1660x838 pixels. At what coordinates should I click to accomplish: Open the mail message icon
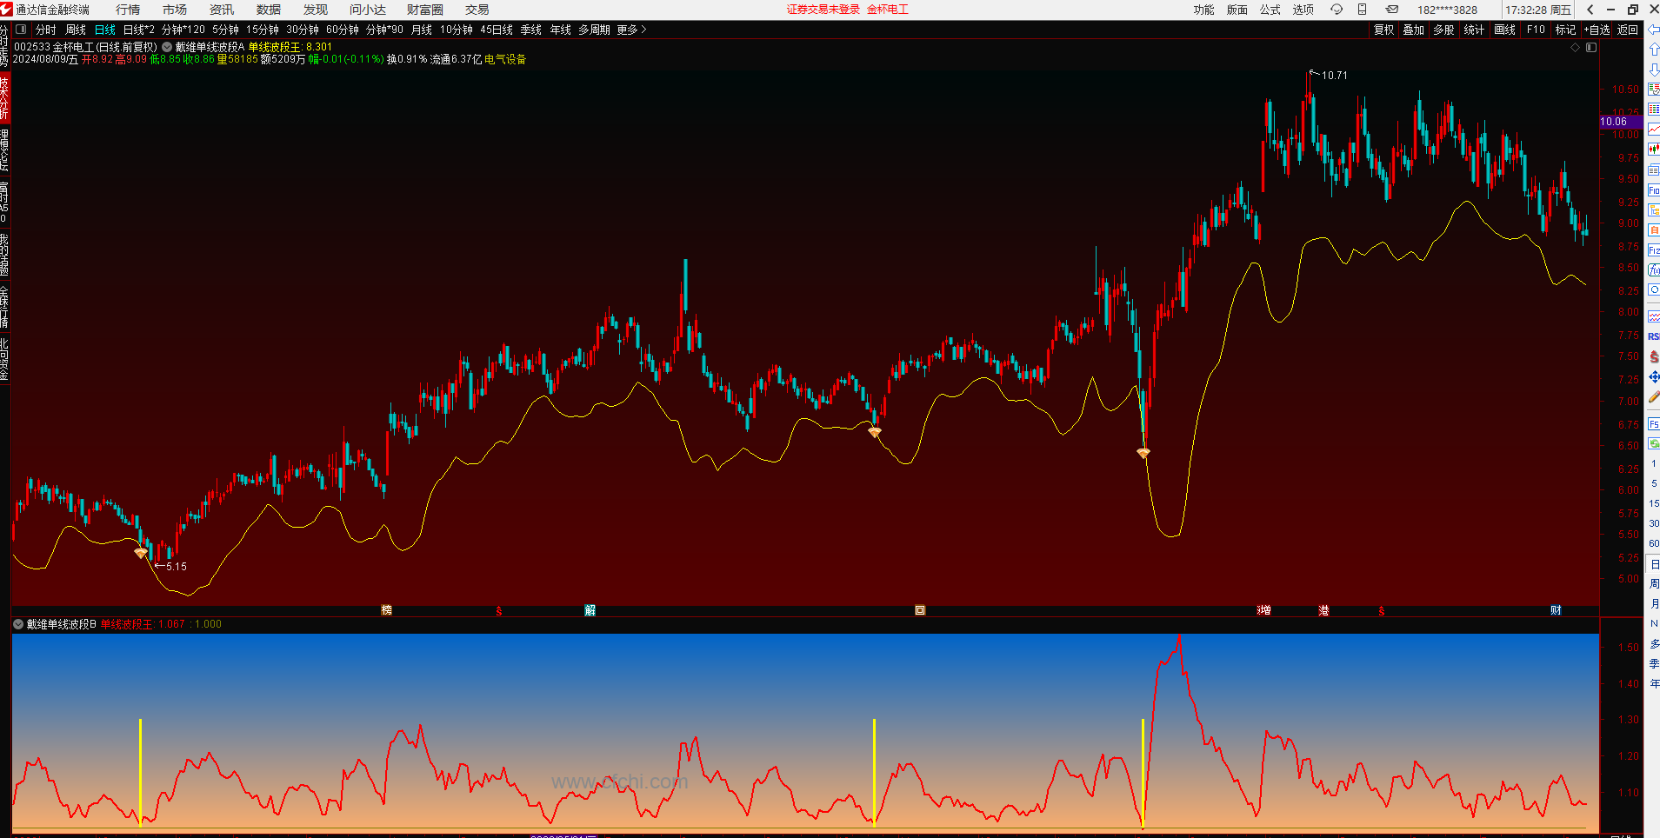pyautogui.click(x=1392, y=10)
